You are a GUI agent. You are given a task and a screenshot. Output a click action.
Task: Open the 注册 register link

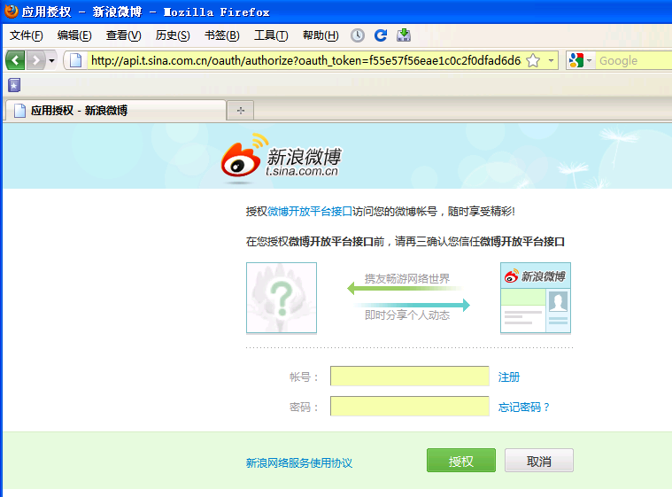click(x=509, y=377)
